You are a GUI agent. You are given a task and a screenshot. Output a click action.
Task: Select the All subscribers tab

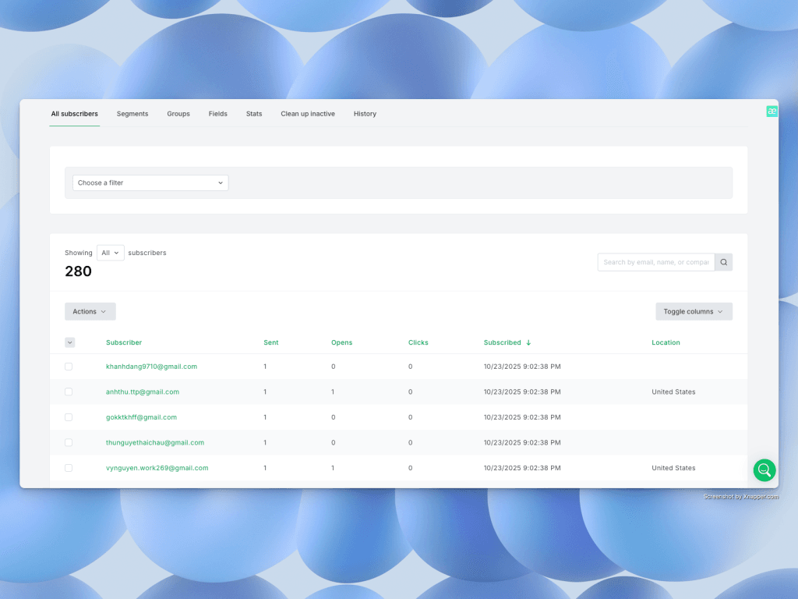pos(74,114)
